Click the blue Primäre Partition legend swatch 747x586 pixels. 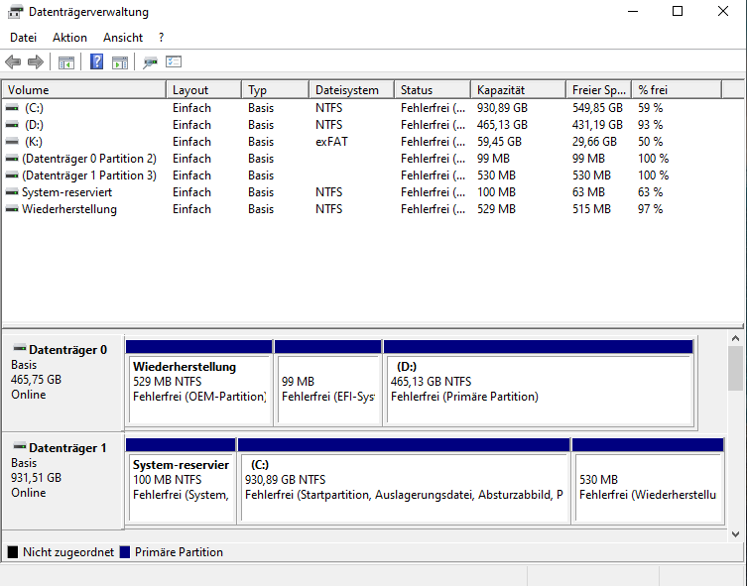tap(125, 552)
